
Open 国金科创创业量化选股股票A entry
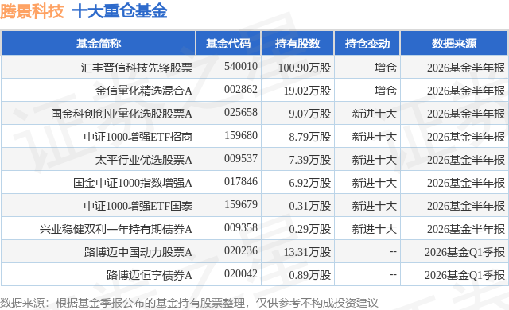pyautogui.click(x=122, y=114)
